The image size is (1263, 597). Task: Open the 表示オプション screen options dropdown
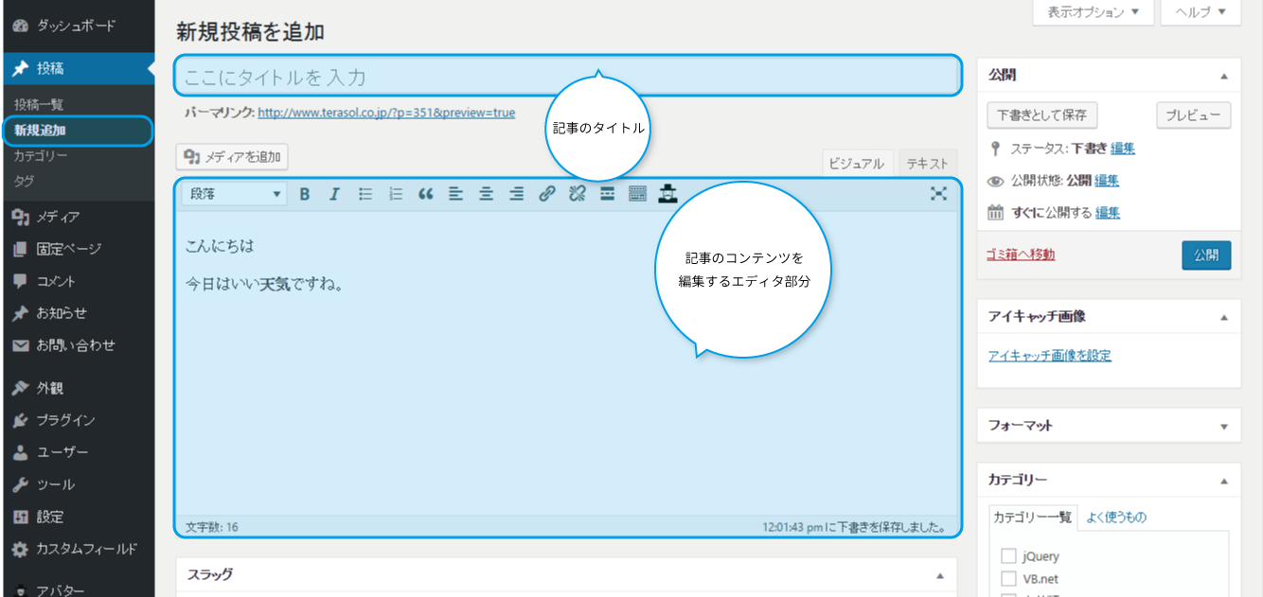[1093, 12]
